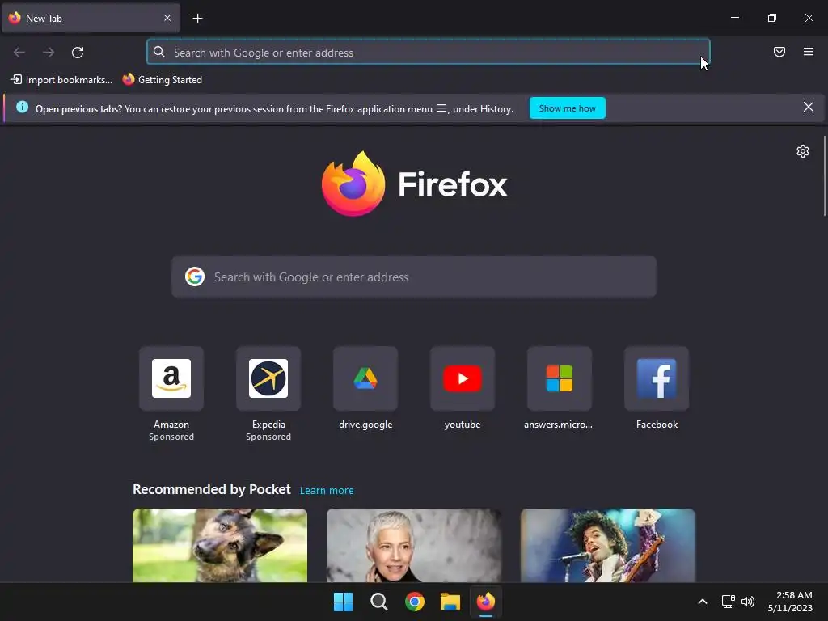The width and height of the screenshot is (828, 621).
Task: Dismiss the Open previous tabs notification bar
Action: [808, 108]
